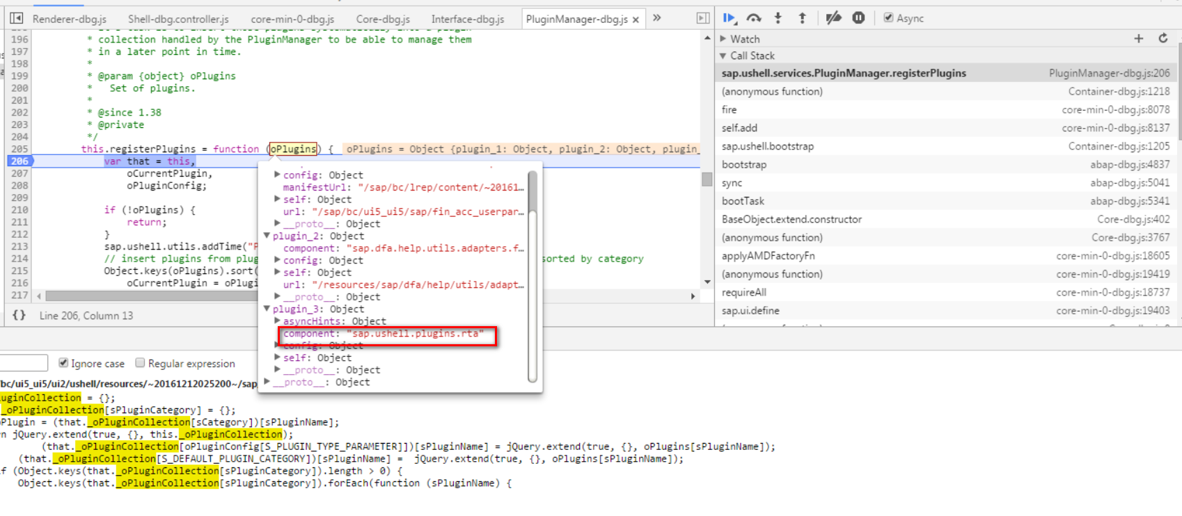Expand config under plugin_2
The width and height of the screenshot is (1182, 516).
[x=277, y=260]
